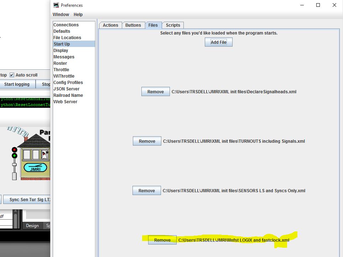The width and height of the screenshot is (343, 257).
Task: Click the Mnfst LOGIX and fastclock.xml path
Action: click(x=234, y=240)
